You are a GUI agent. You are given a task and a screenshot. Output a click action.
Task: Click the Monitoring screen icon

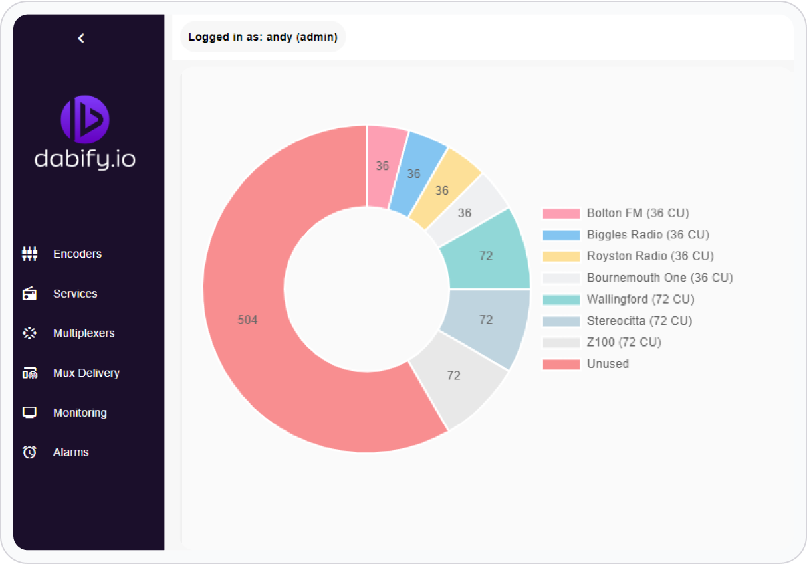click(x=29, y=413)
